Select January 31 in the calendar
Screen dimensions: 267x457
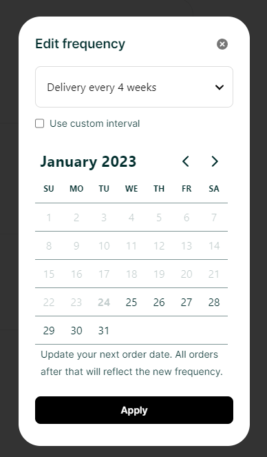[x=104, y=330]
